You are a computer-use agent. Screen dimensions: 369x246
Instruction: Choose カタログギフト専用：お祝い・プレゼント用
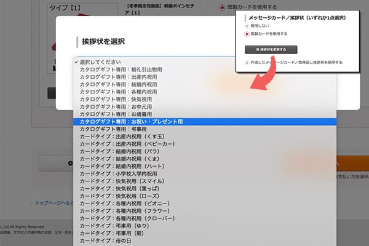tap(131, 122)
